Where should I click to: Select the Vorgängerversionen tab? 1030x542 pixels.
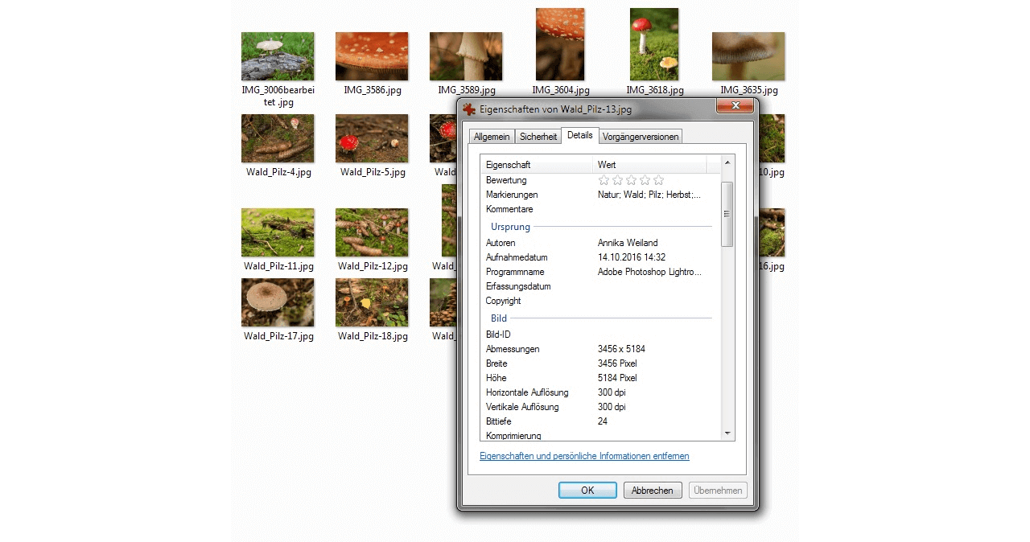[641, 137]
